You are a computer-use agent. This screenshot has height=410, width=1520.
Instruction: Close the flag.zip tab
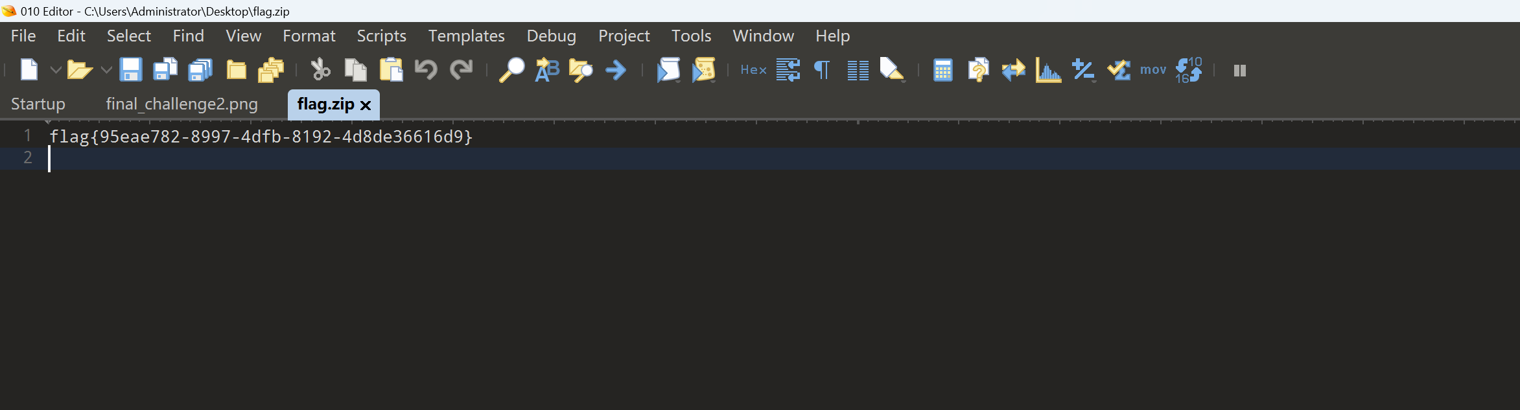[366, 106]
